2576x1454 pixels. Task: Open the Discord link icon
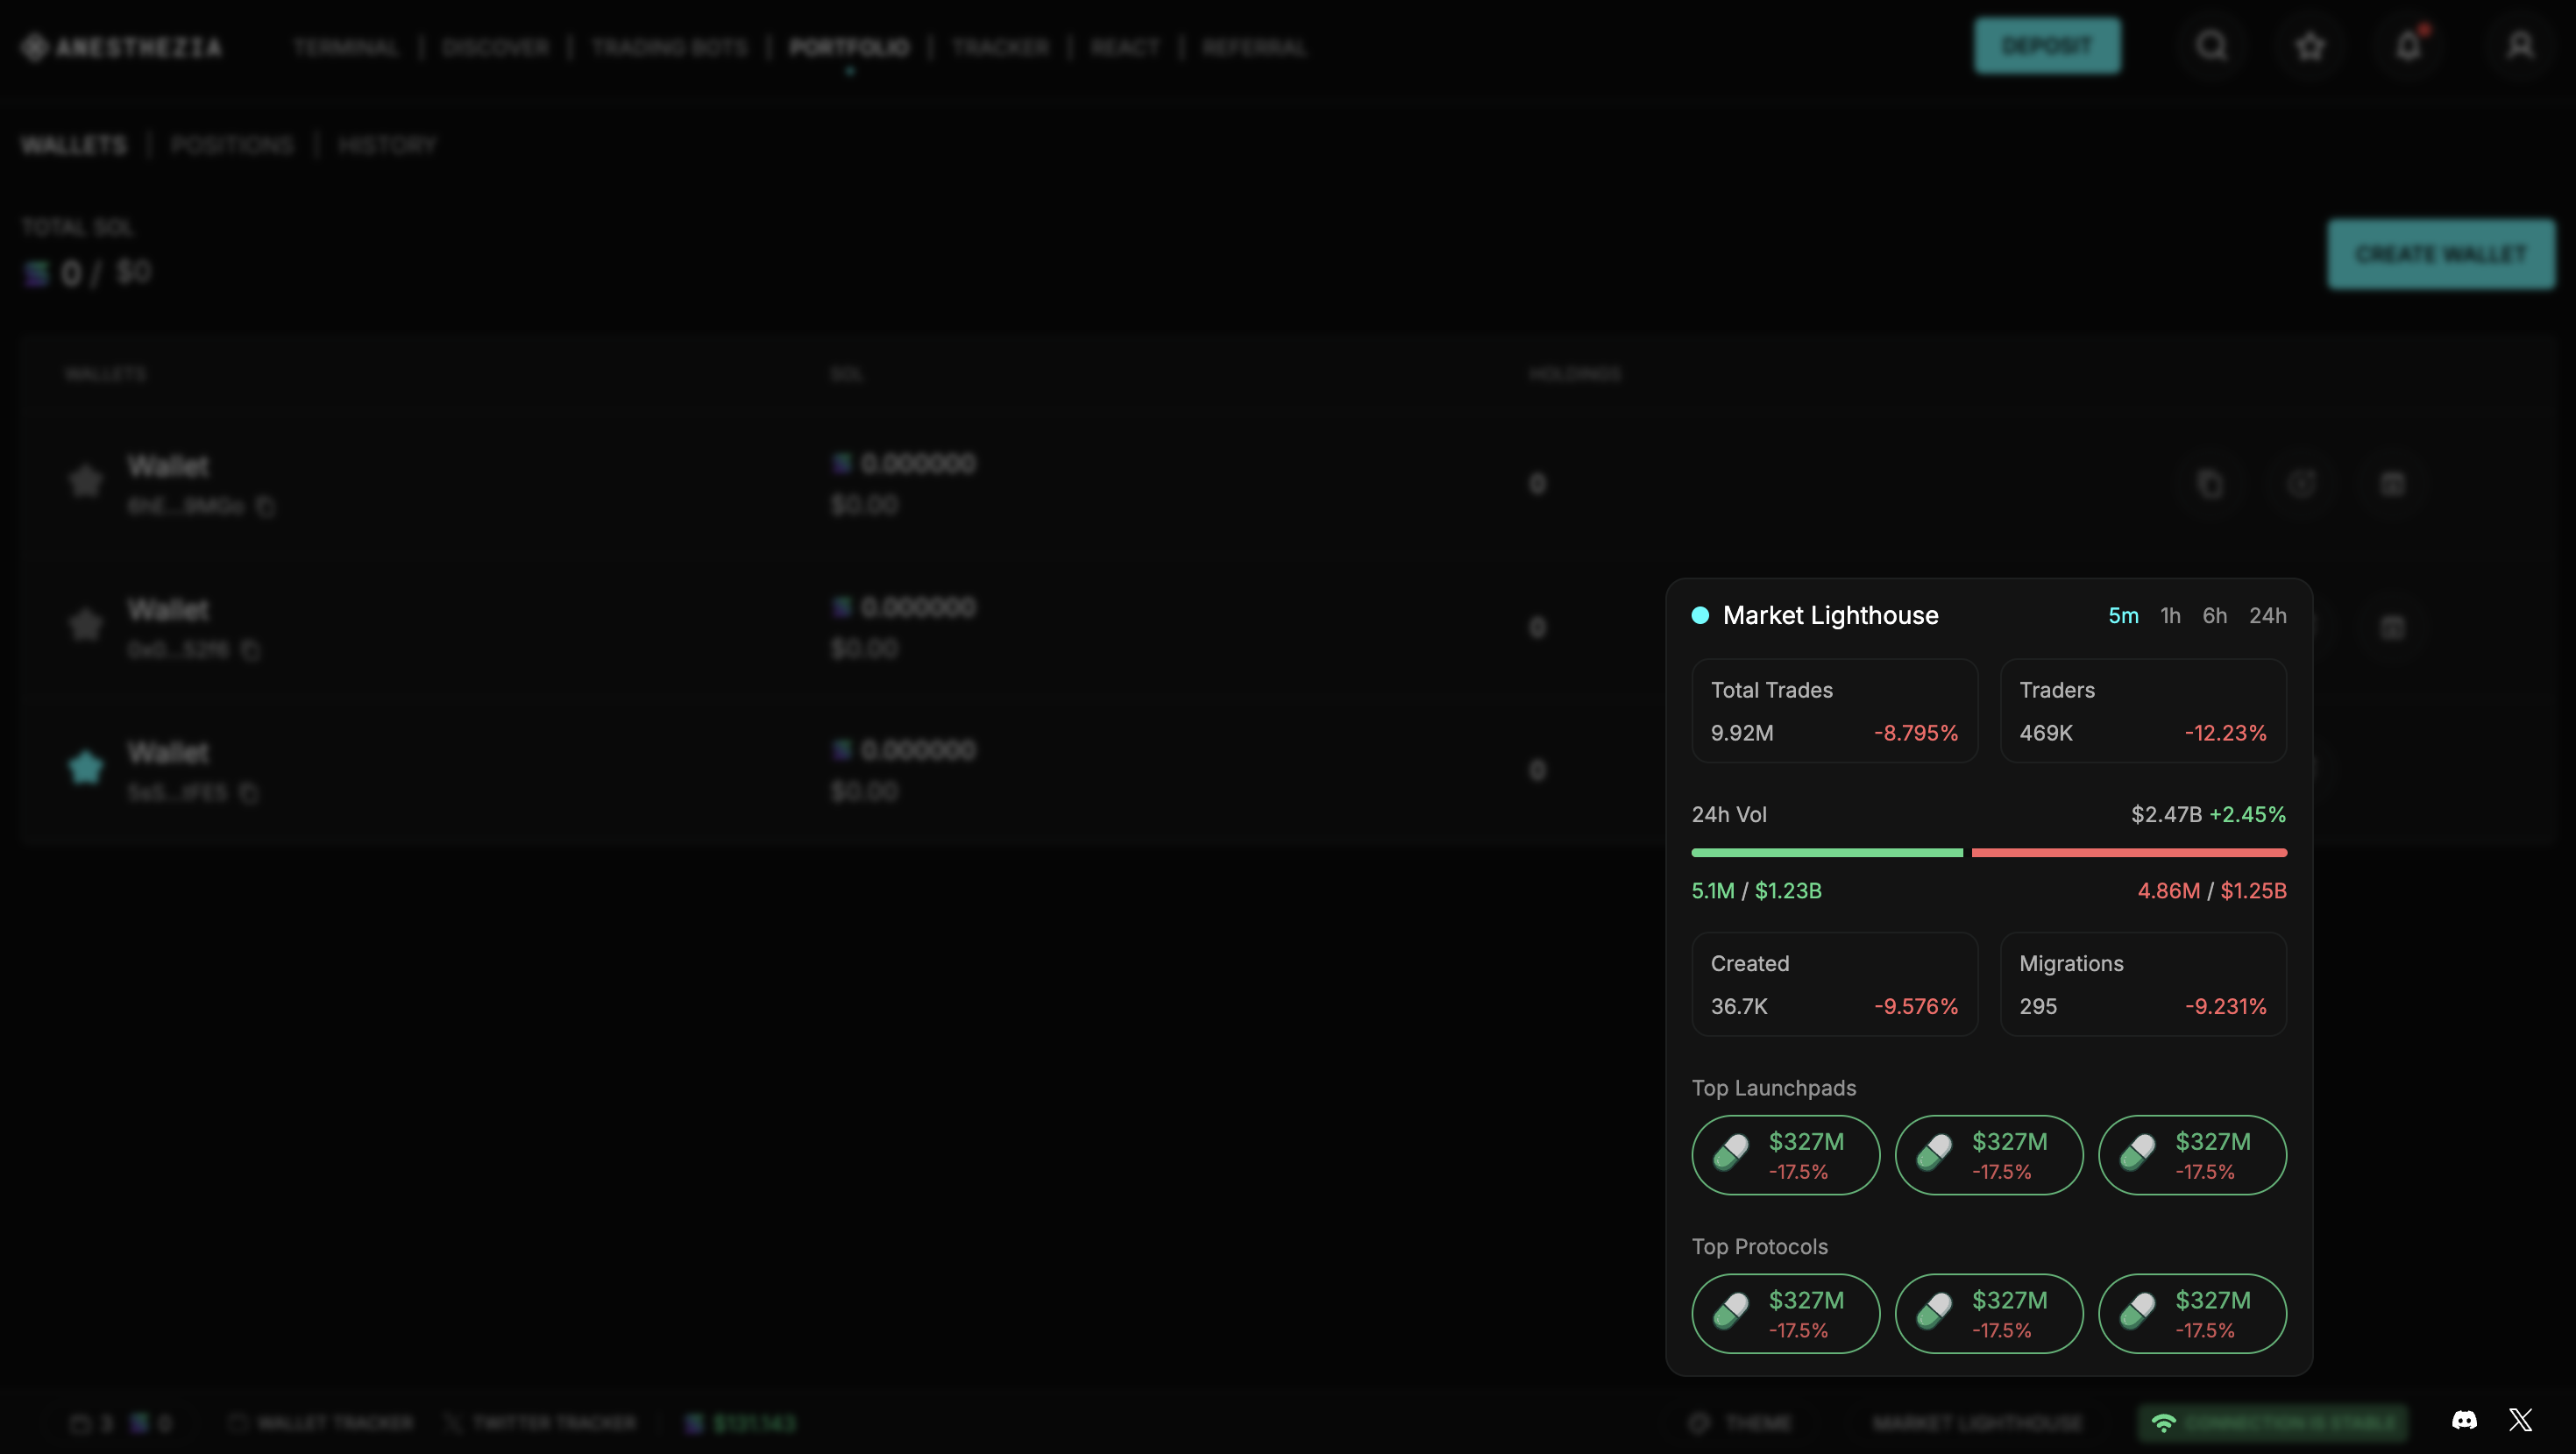[2464, 1420]
